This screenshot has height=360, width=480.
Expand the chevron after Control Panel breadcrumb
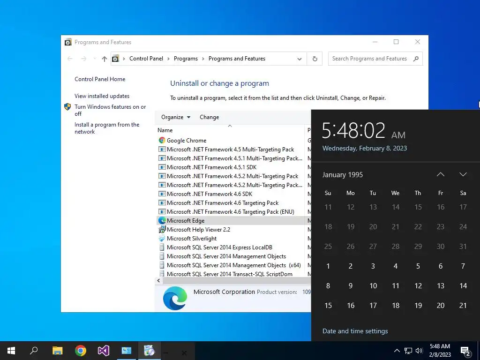click(x=168, y=59)
